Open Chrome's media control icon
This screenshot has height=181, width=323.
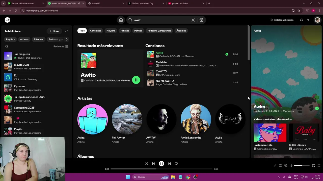point(307,11)
